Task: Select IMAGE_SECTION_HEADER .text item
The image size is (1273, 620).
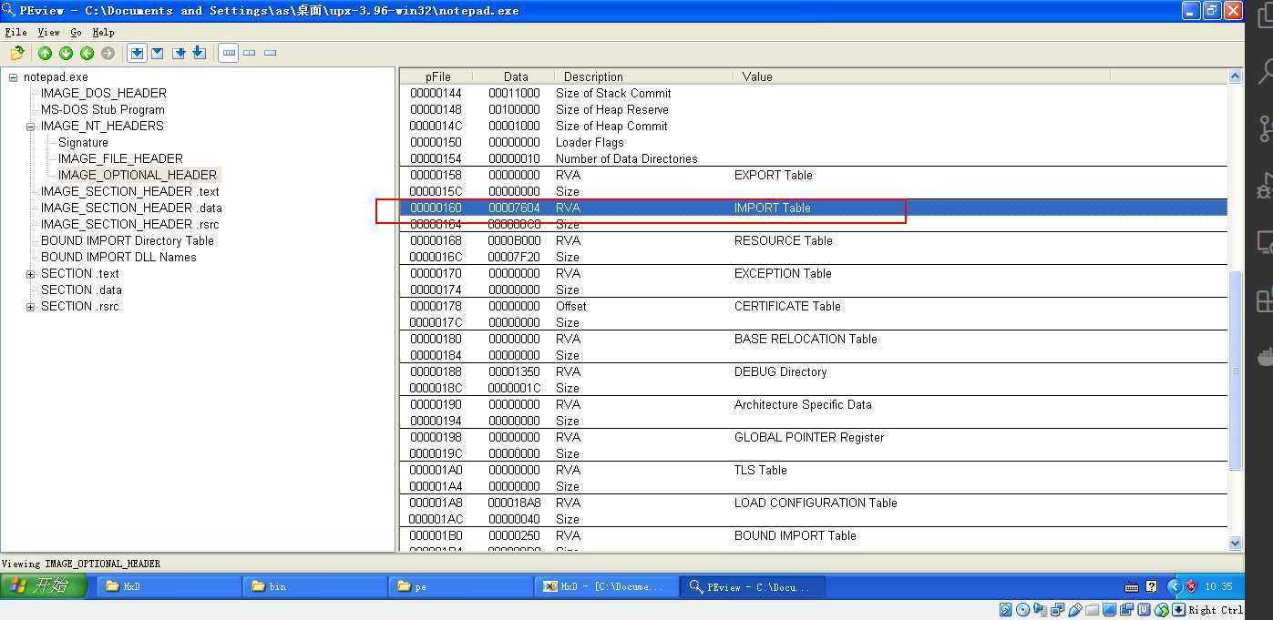Action: pyautogui.click(x=130, y=191)
